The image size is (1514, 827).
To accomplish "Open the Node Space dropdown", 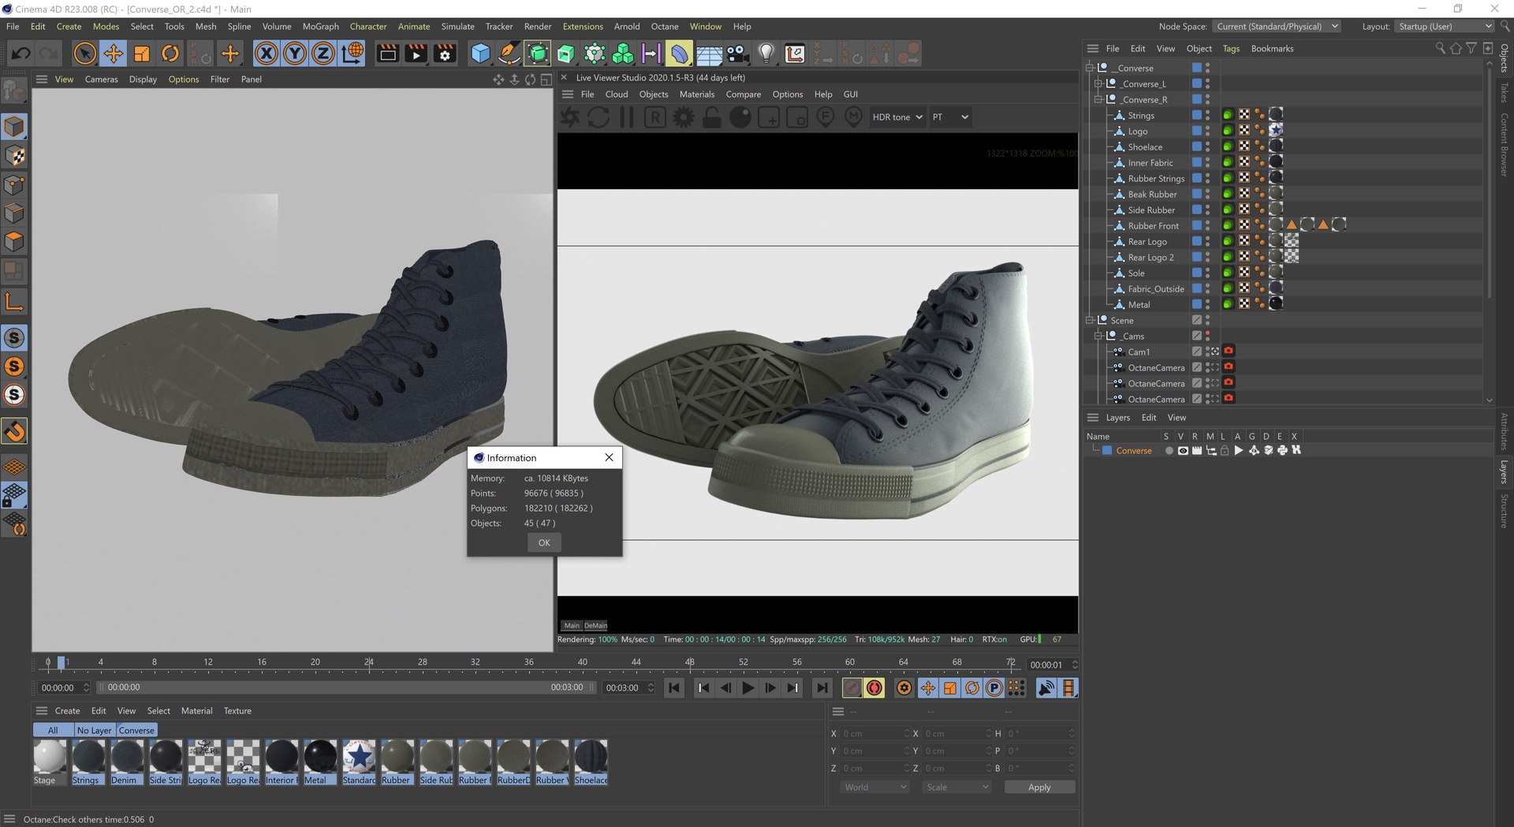I will (x=1277, y=27).
